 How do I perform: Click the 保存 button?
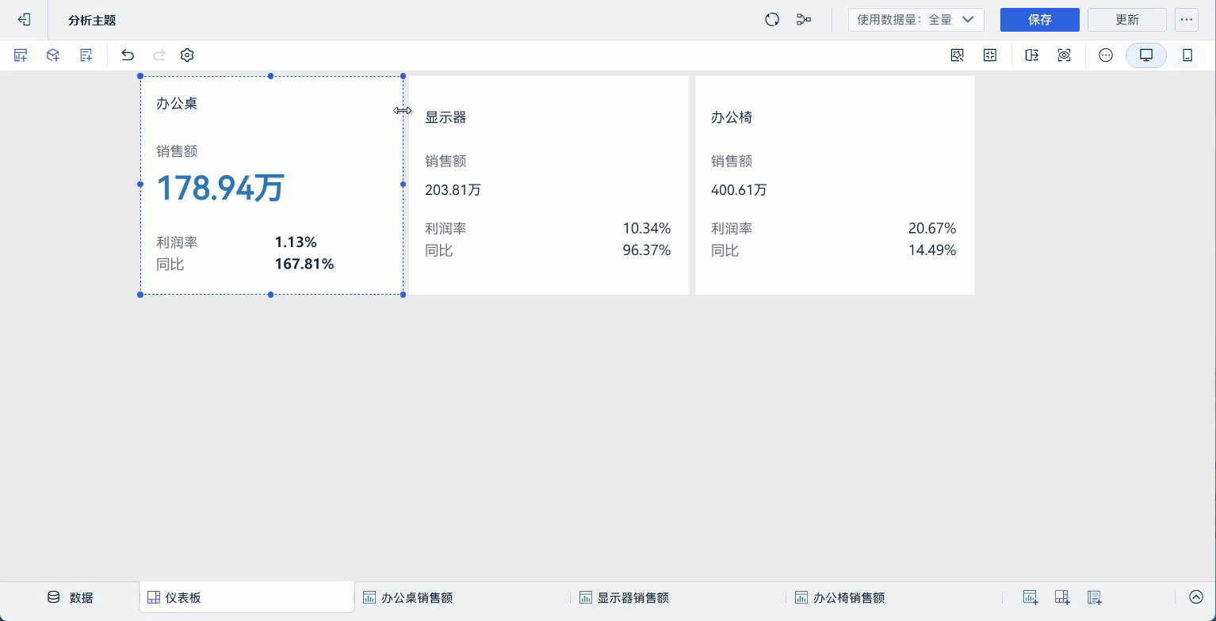click(1040, 20)
